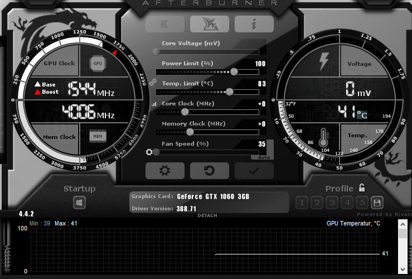The width and height of the screenshot is (412, 279).
Task: Select profile slot 5
Action: coord(362,203)
